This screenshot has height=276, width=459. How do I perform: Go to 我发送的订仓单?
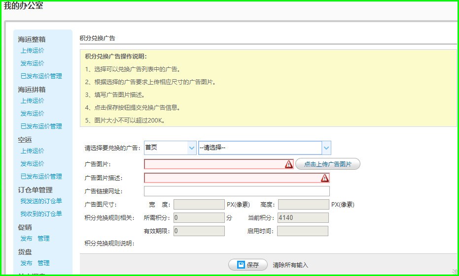tap(41, 201)
